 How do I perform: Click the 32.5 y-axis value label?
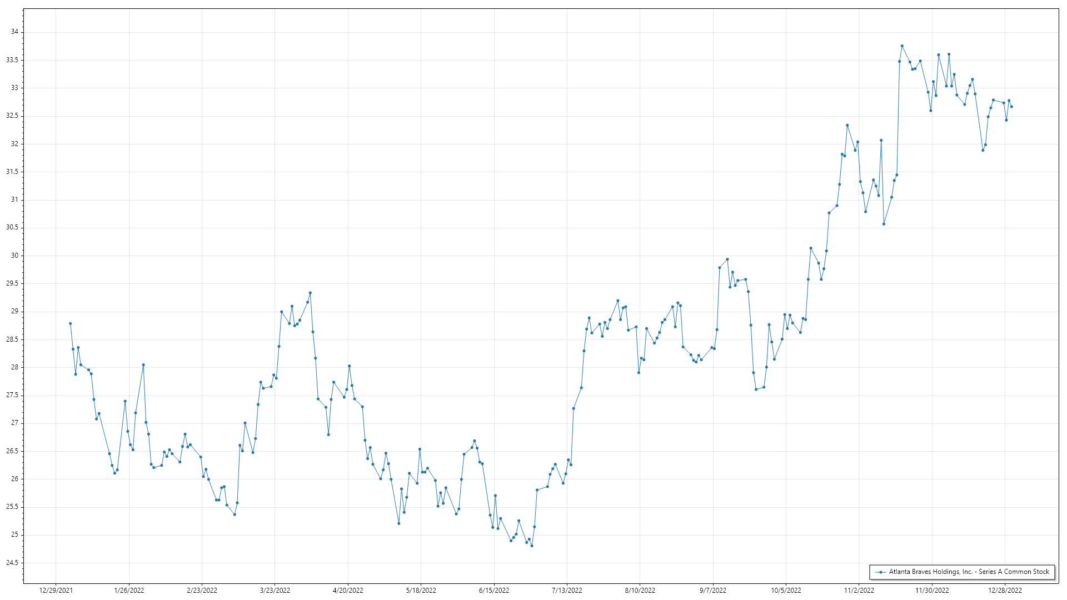coord(12,116)
